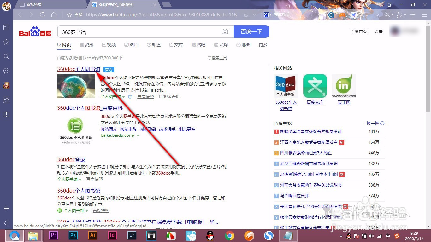Click the 360doc个人图书馆 related site icon

(286, 85)
